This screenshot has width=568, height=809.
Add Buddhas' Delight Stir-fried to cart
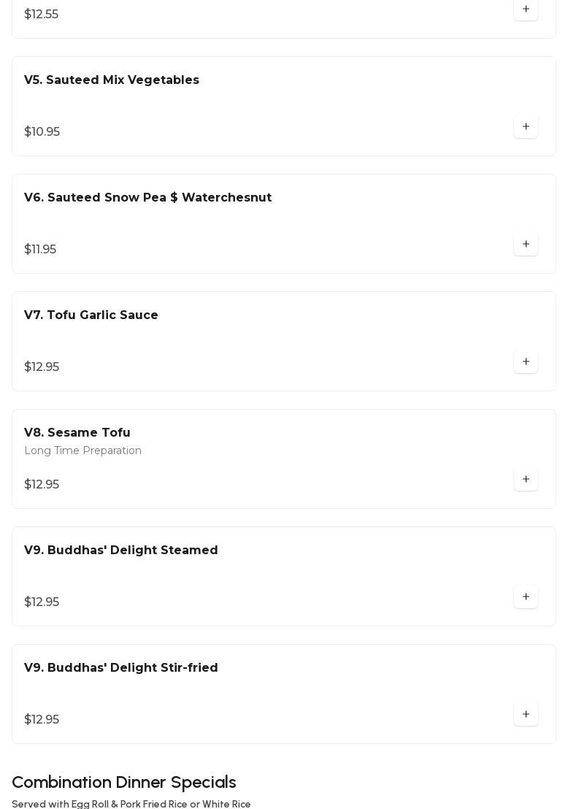coord(526,715)
